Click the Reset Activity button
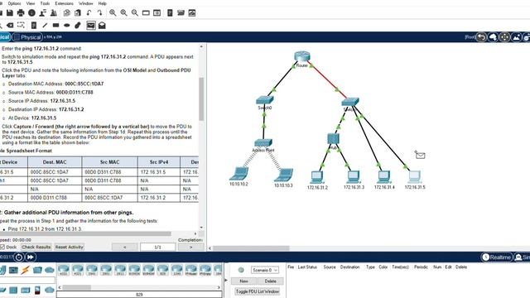The image size is (530, 298). (70, 247)
